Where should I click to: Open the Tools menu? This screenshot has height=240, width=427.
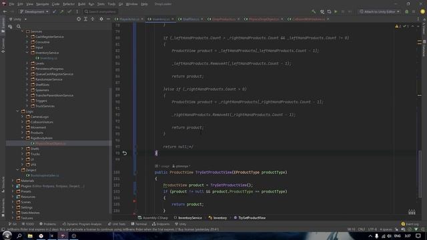(x=111, y=4)
